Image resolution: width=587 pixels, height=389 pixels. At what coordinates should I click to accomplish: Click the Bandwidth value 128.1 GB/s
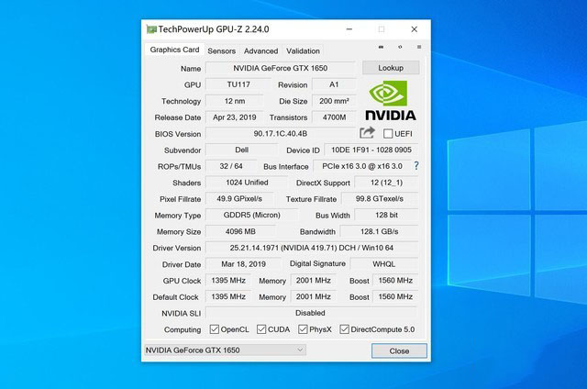379,231
